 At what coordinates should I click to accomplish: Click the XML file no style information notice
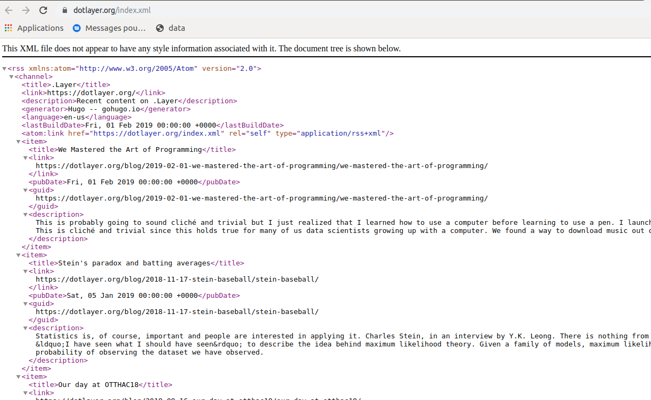click(x=202, y=49)
